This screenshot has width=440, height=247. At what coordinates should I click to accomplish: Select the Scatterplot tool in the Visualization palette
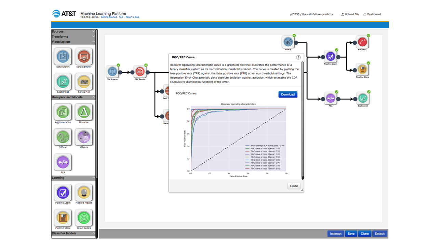click(x=63, y=82)
